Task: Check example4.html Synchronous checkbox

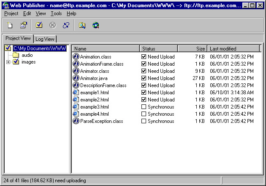Action: point(144,114)
